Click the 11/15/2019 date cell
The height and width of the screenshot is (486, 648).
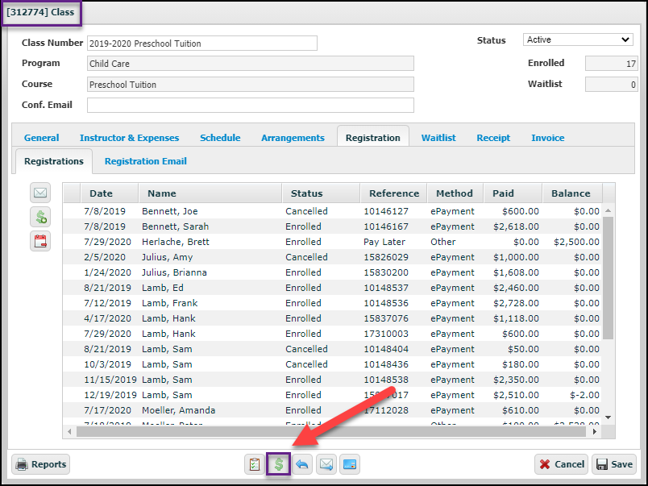(110, 380)
